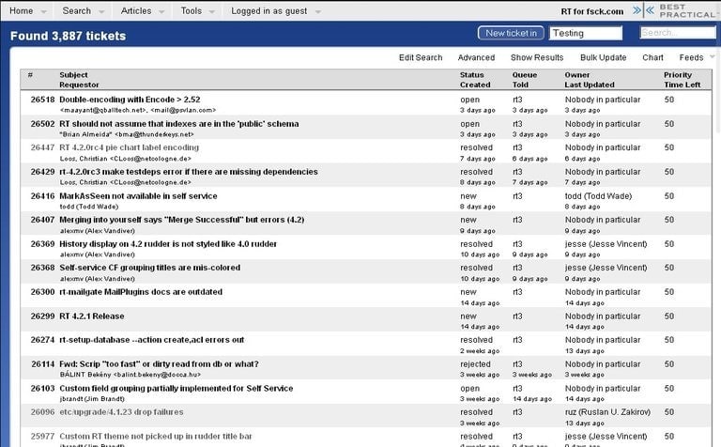Viewport: 721px width, 447px height.
Task: Open ticket 26518
Action: pyautogui.click(x=43, y=100)
